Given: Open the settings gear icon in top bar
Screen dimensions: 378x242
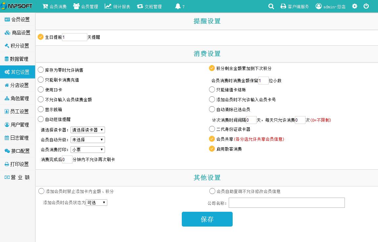Looking at the screenshot, I should 355,6.
